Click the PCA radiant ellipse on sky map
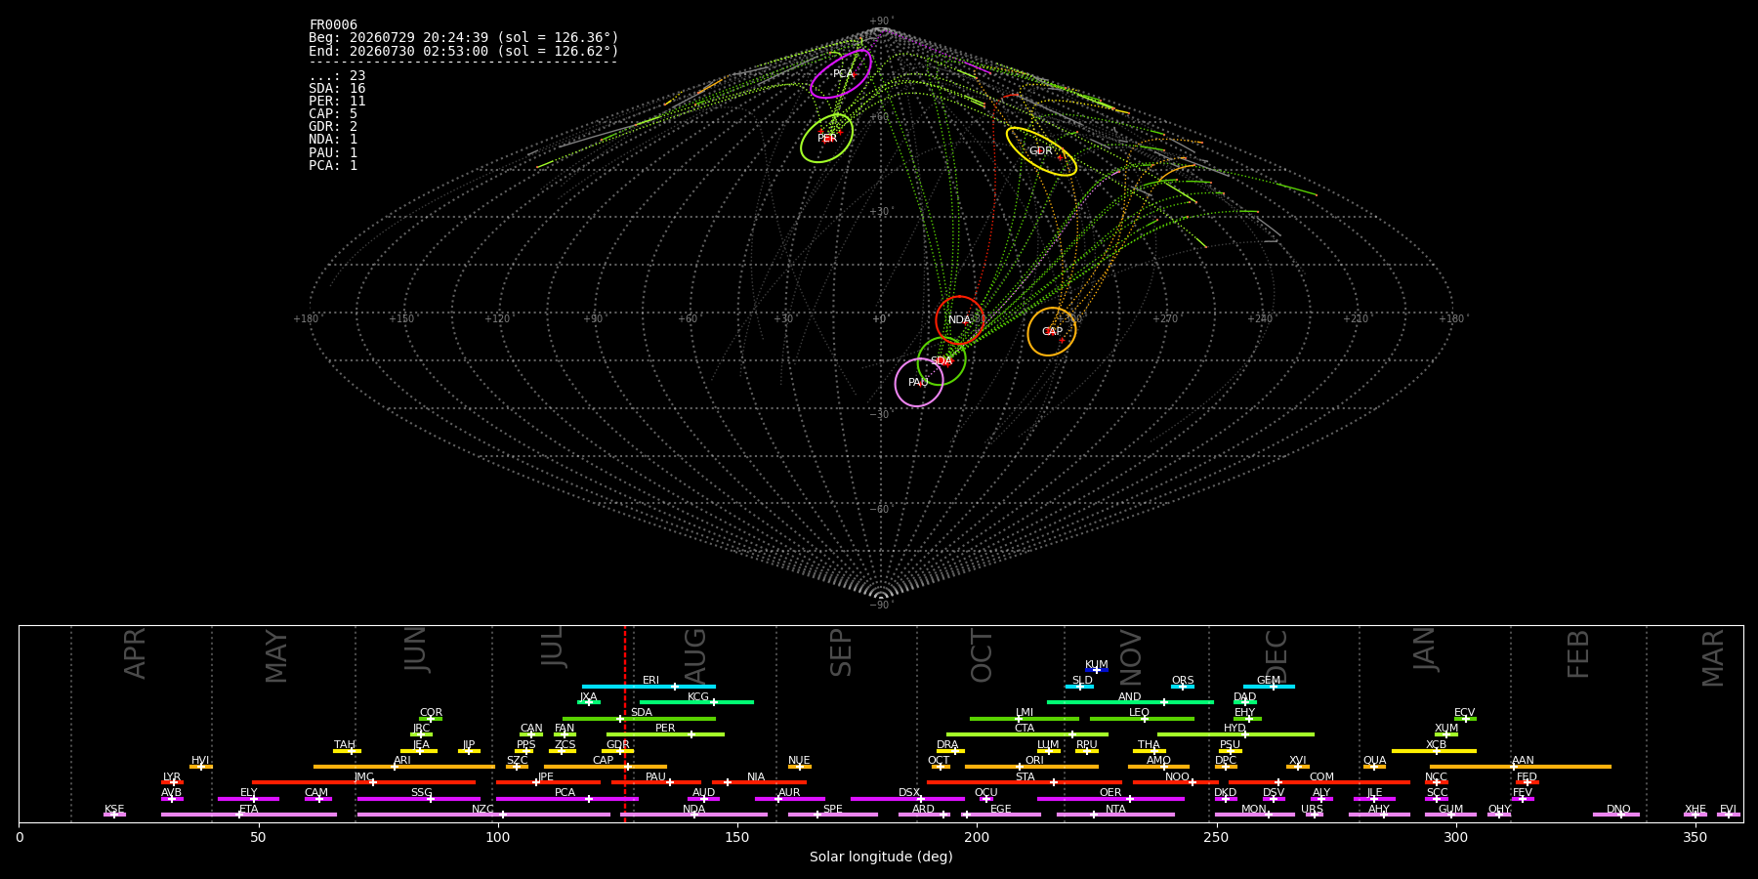 click(x=841, y=74)
